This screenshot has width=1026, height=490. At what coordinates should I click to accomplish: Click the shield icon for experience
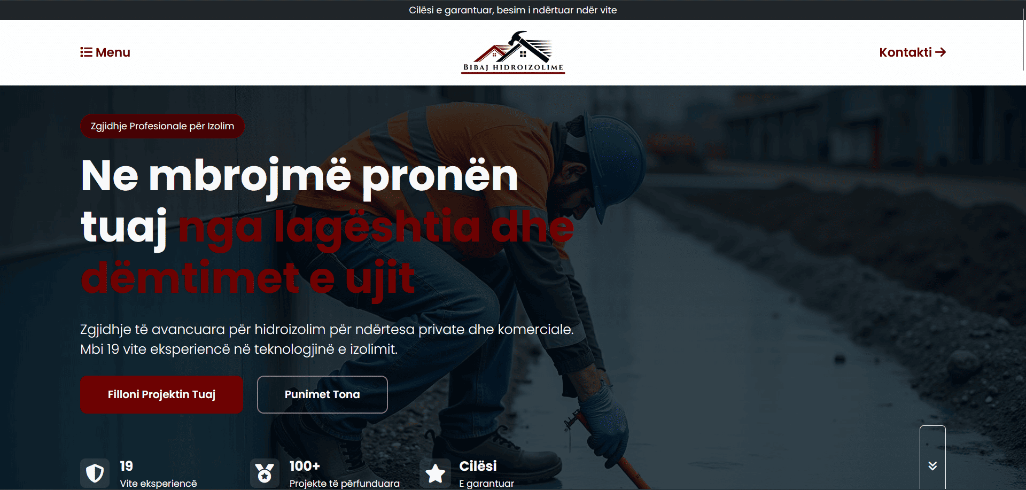pos(95,473)
